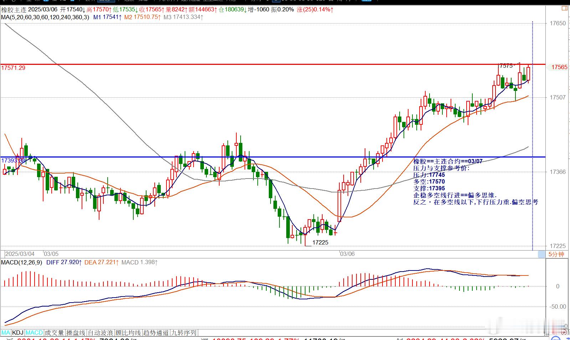Select the MACD indicator tab
Image resolution: width=570 pixels, height=340 pixels.
pos(34,333)
